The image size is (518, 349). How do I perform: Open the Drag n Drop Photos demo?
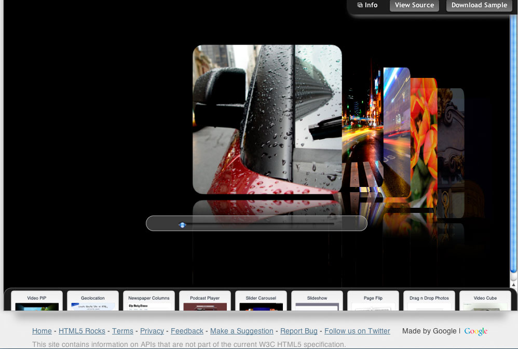[429, 301]
